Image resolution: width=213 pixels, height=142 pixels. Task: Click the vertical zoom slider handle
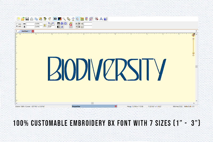pos(194,53)
